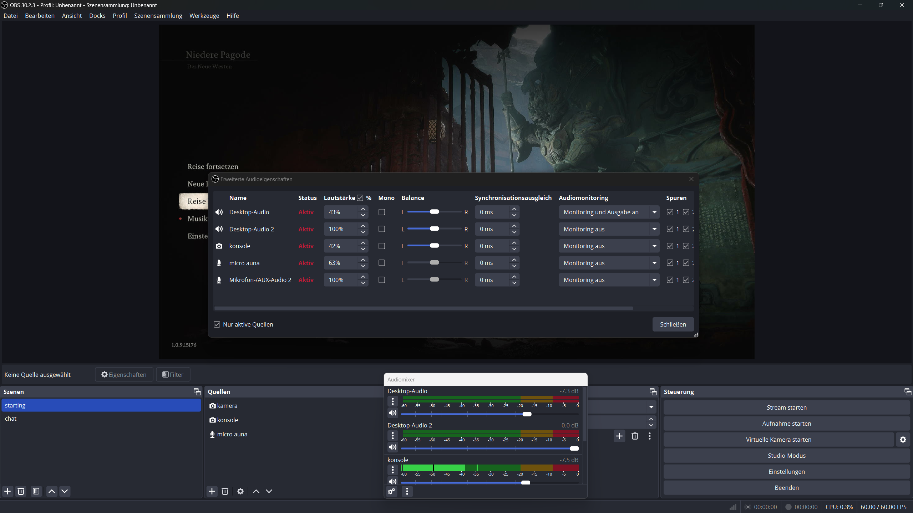Click Stream starten
This screenshot has height=513, width=913.
tap(786, 407)
